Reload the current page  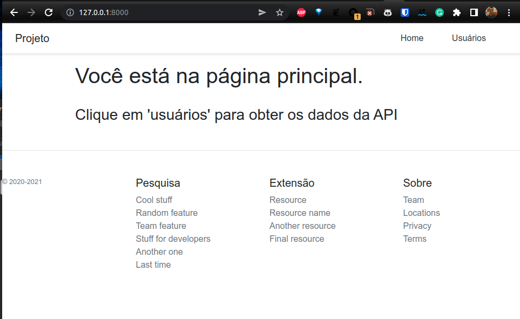[x=49, y=12]
